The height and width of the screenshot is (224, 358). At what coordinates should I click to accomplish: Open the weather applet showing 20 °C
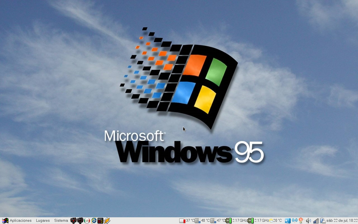[276, 221]
